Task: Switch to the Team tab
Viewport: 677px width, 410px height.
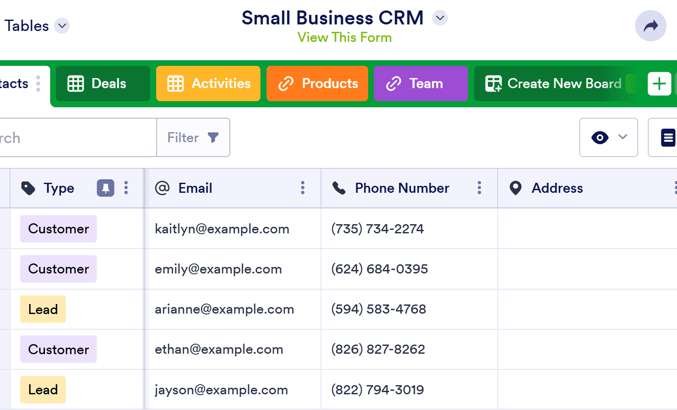Action: [421, 83]
